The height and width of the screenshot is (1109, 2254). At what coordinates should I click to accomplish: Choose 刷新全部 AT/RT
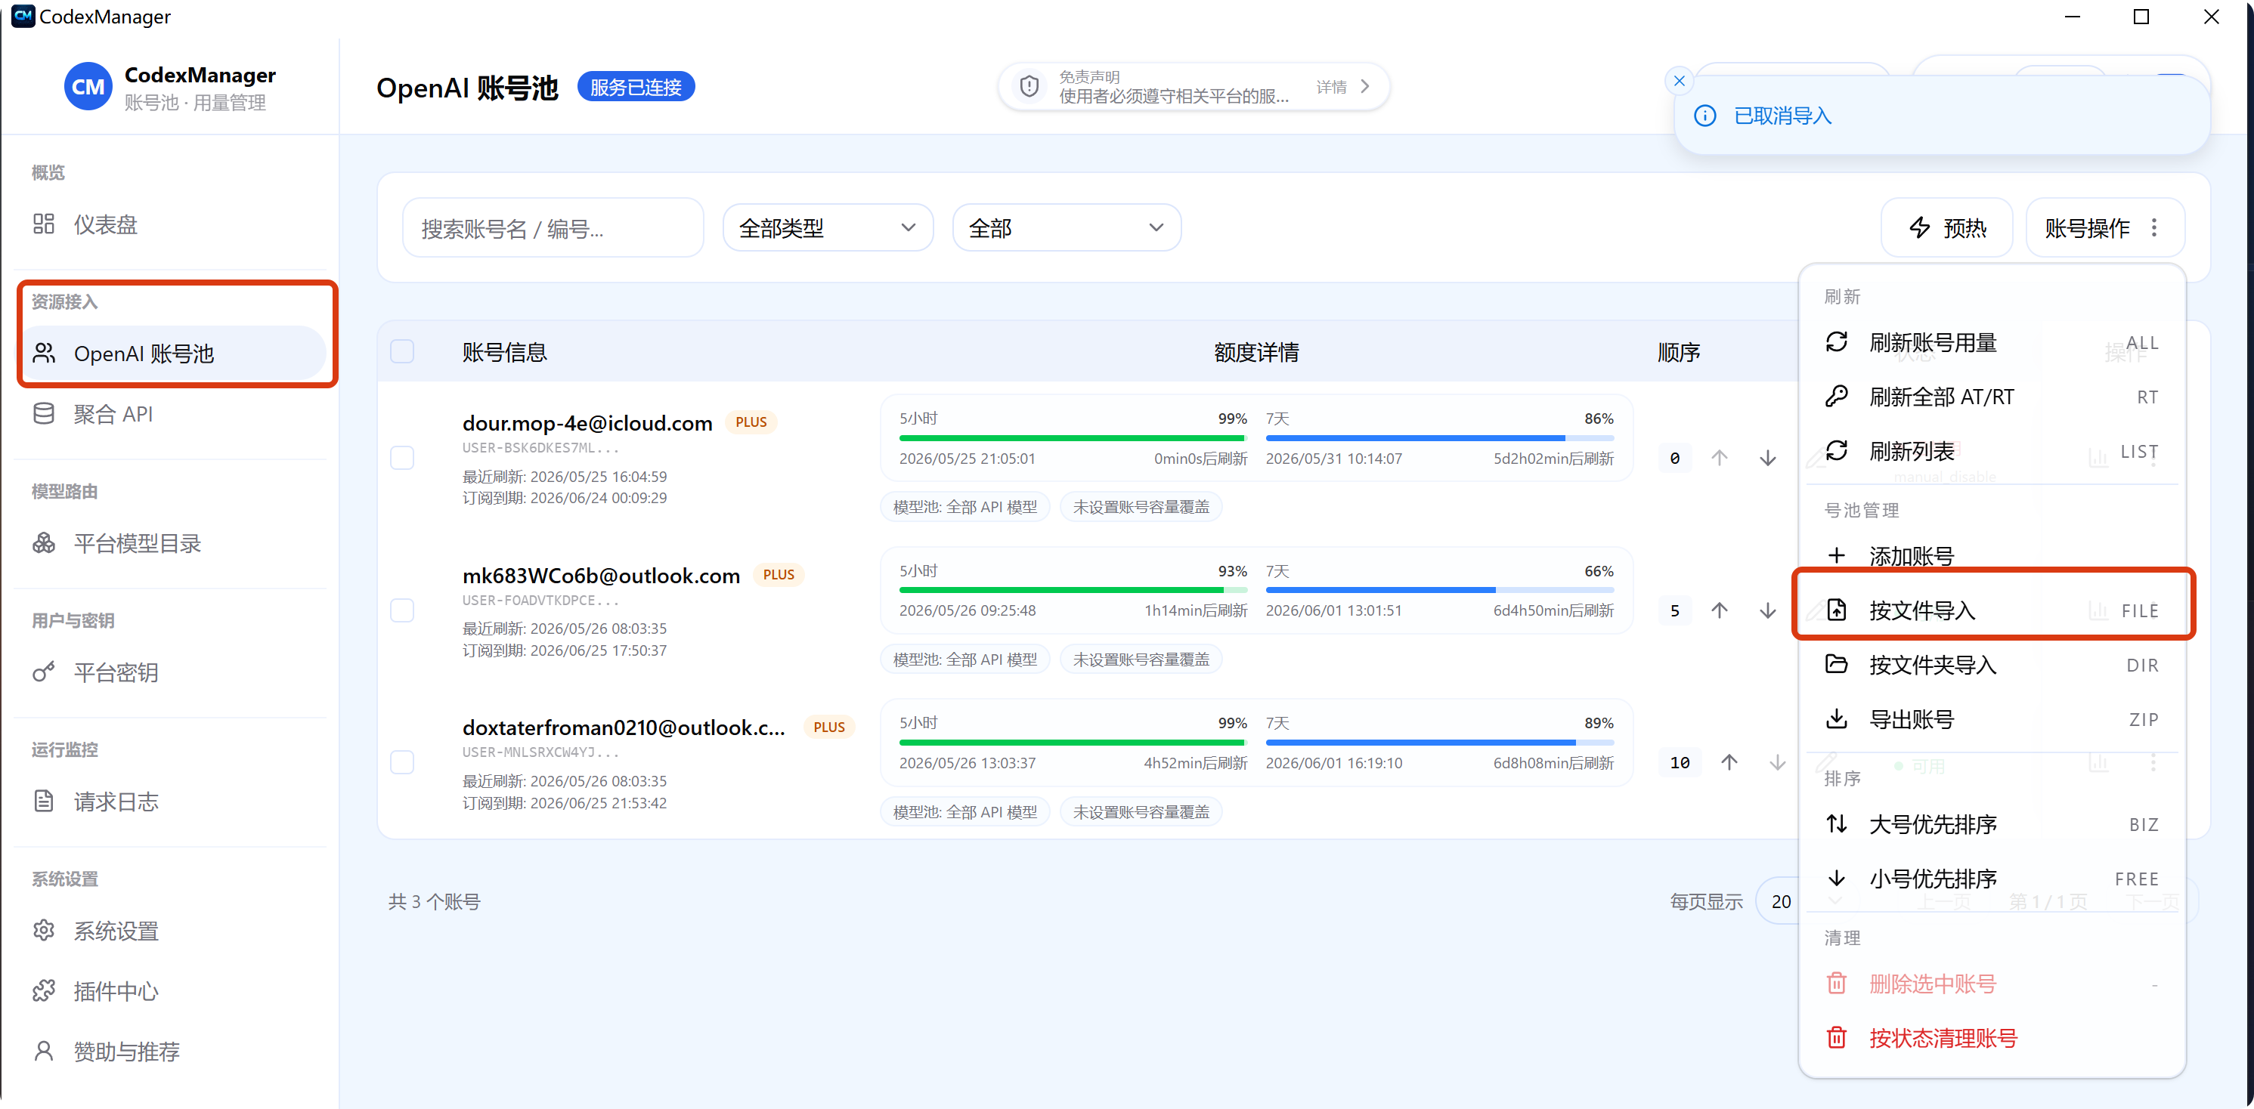coord(1992,397)
